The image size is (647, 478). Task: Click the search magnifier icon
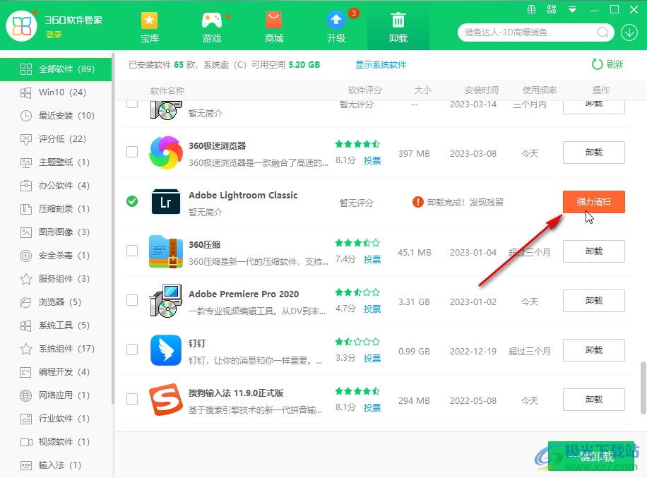pyautogui.click(x=603, y=32)
